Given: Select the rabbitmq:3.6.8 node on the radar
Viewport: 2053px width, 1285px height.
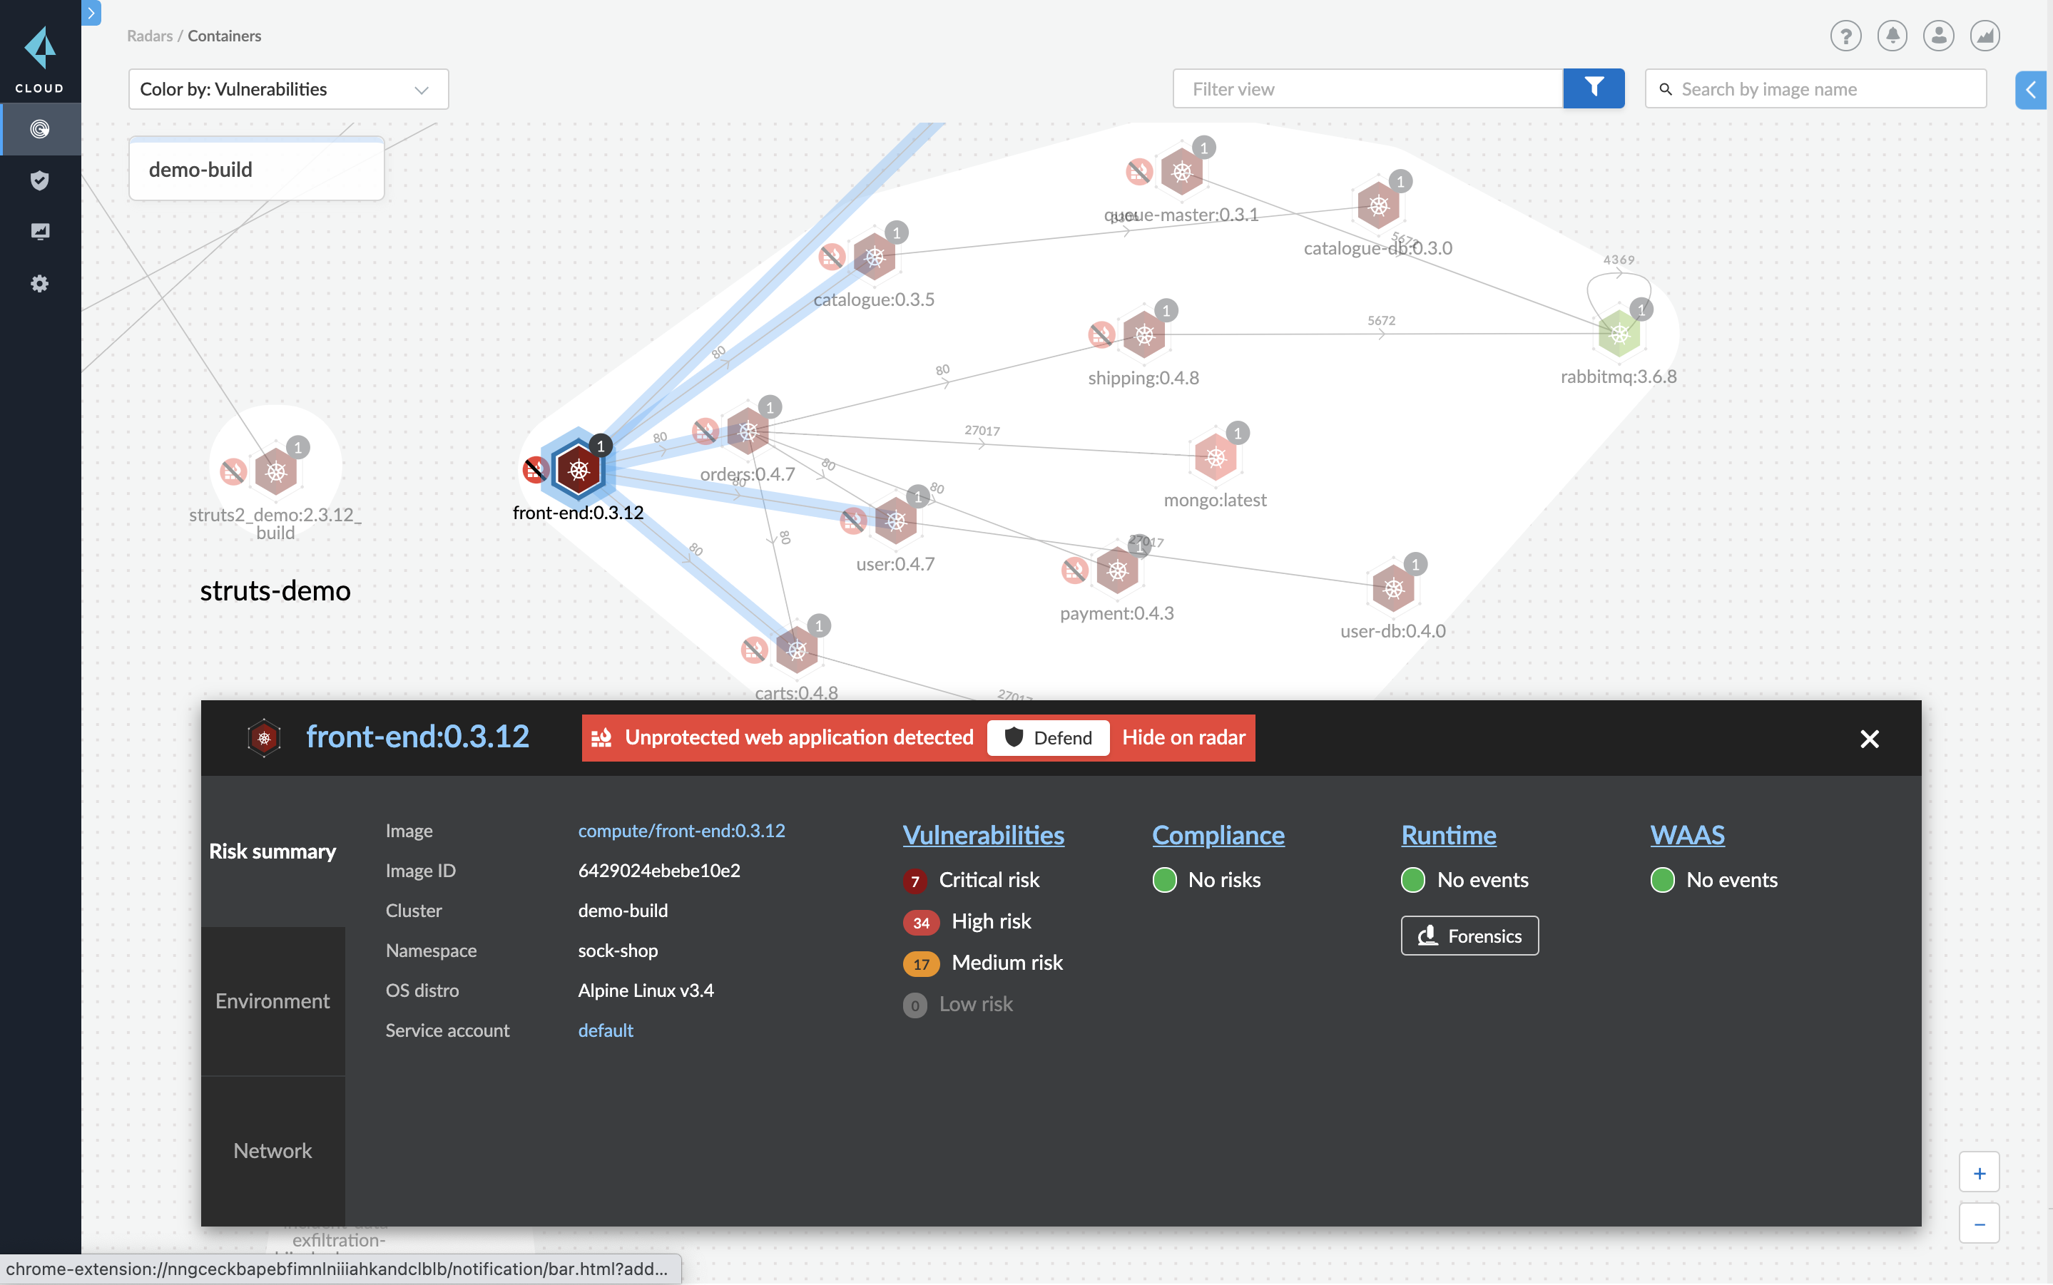Looking at the screenshot, I should tap(1619, 333).
